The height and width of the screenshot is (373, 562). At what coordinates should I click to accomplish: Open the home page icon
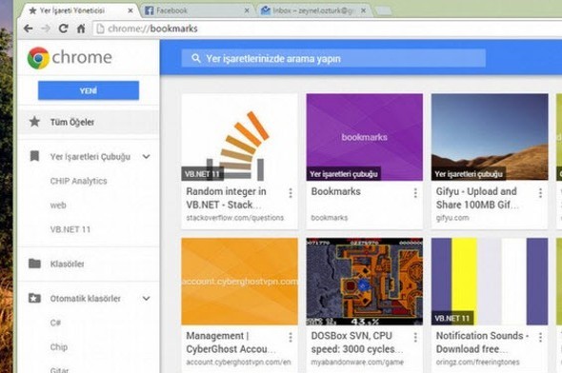[81, 29]
